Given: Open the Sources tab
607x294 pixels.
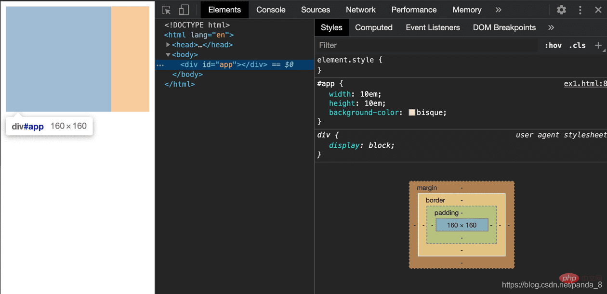Looking at the screenshot, I should point(316,10).
